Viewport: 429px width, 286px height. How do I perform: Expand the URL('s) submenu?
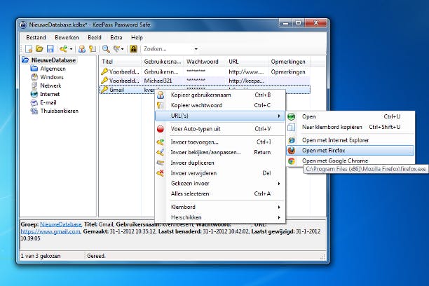tap(219, 116)
